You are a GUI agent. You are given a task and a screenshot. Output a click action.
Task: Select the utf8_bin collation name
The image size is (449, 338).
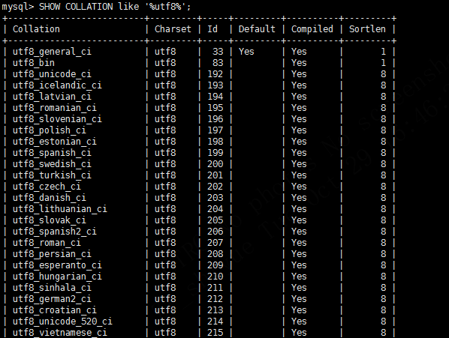coord(34,63)
